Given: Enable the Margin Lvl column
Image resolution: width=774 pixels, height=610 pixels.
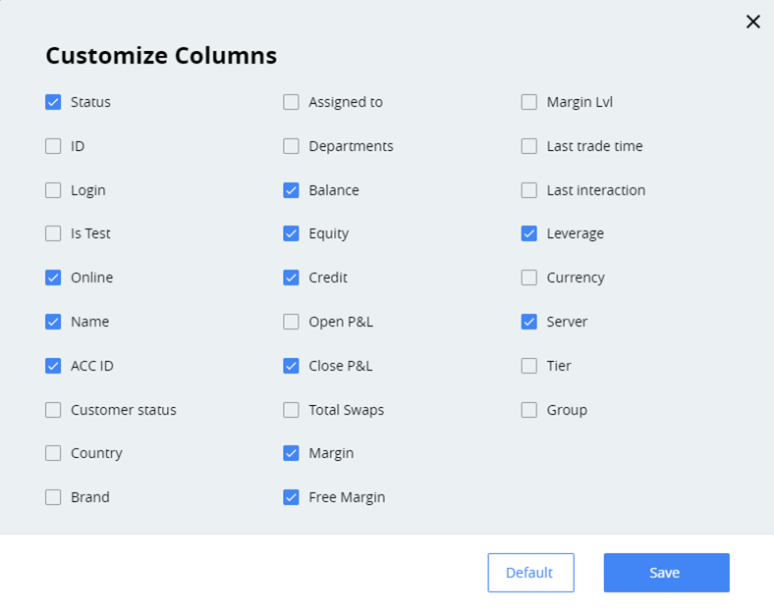Looking at the screenshot, I should (529, 102).
